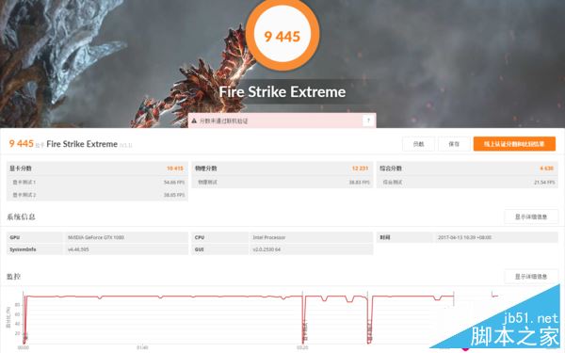Click the monitoring heading (监控)
The height and width of the screenshot is (353, 565).
tap(14, 277)
